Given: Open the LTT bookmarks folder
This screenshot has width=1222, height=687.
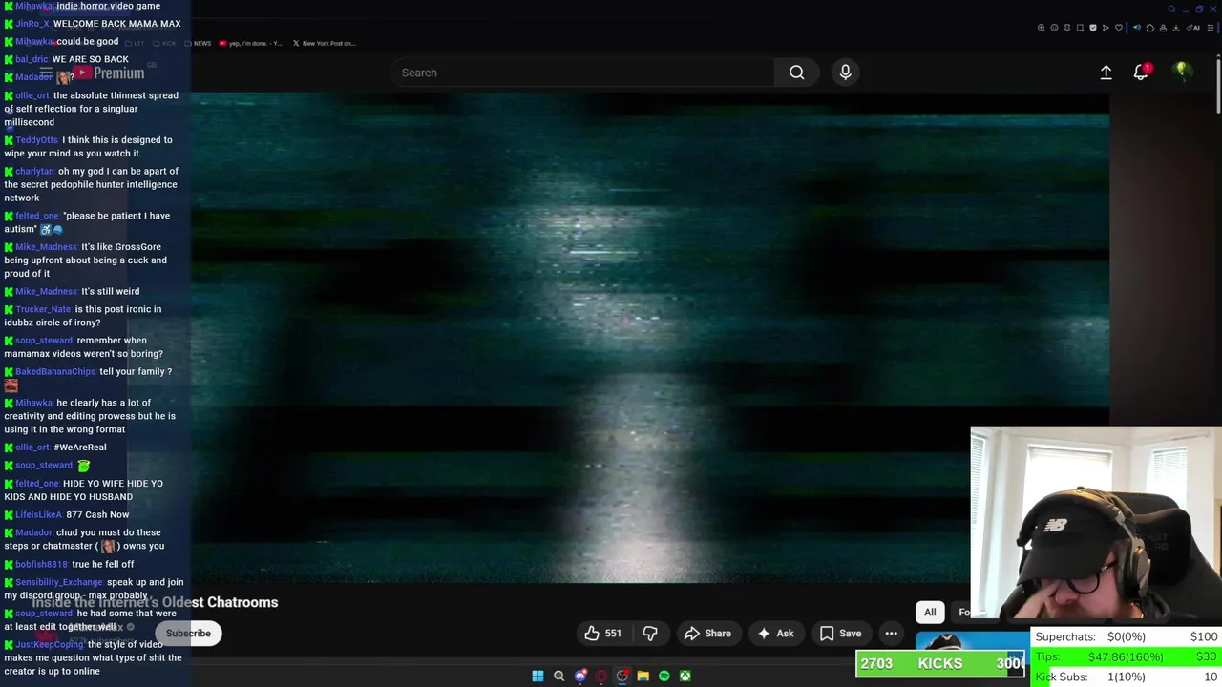Looking at the screenshot, I should (x=136, y=43).
